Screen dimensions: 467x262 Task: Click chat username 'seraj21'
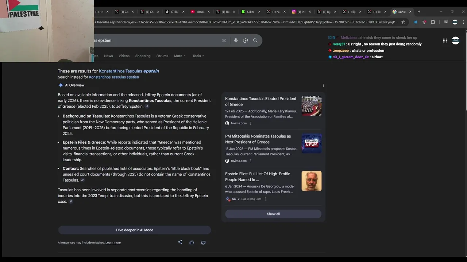[x=339, y=44]
